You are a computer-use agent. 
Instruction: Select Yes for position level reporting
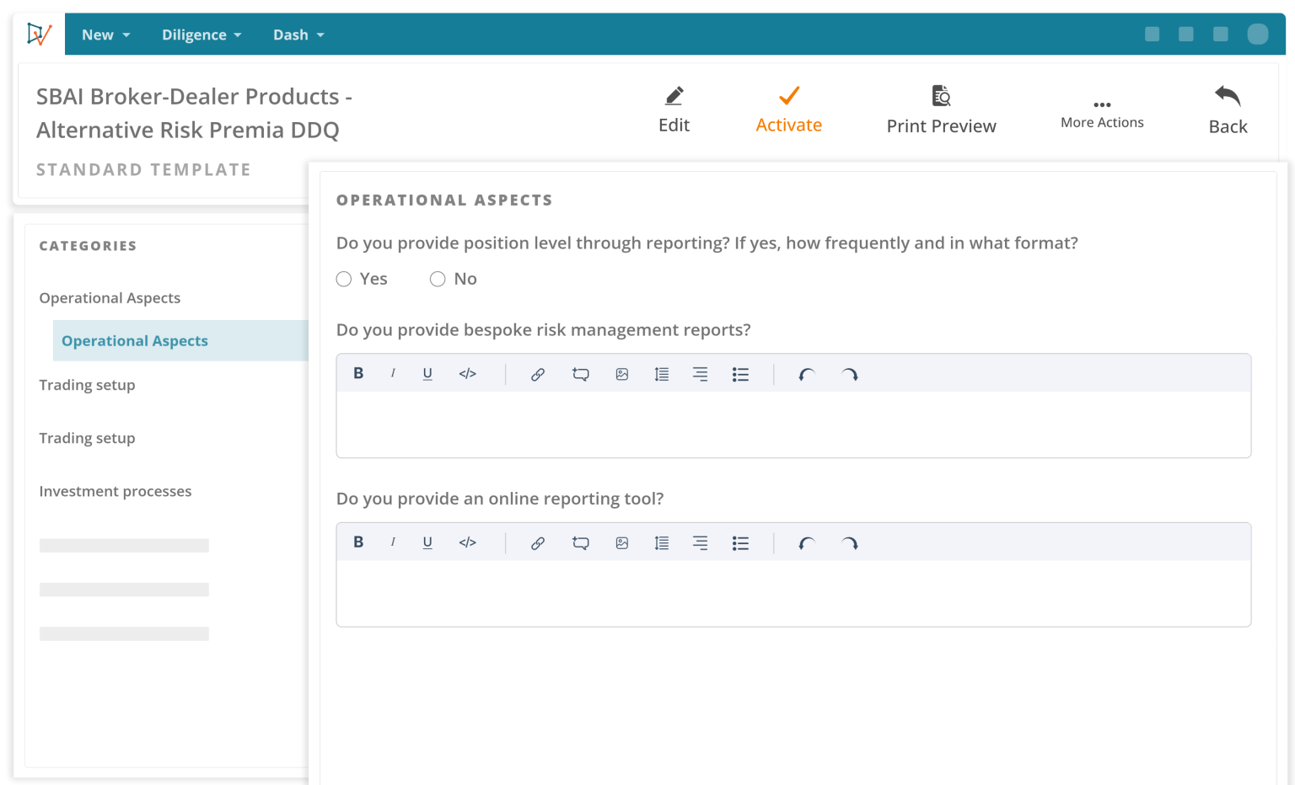pyautogui.click(x=344, y=278)
